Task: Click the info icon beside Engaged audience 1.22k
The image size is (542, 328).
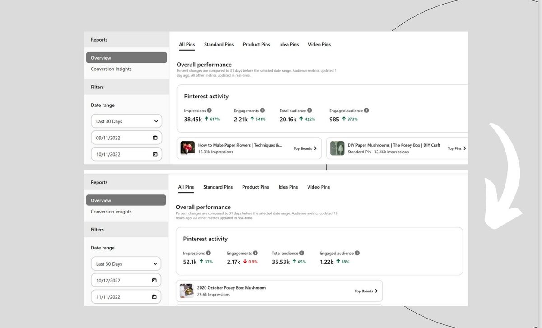Action: [x=357, y=253]
